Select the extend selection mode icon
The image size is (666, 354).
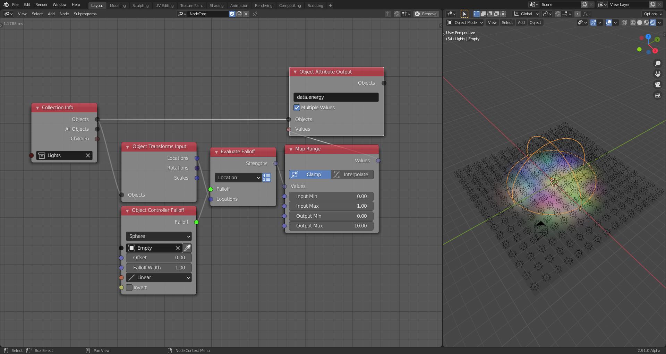[x=483, y=14]
